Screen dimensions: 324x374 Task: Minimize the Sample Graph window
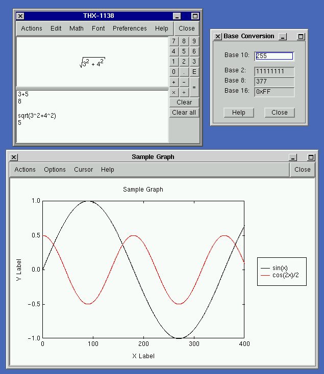point(293,157)
